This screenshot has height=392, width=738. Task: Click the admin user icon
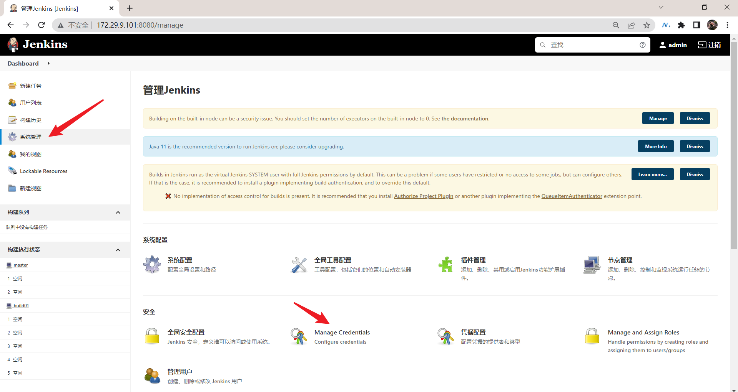tap(663, 45)
